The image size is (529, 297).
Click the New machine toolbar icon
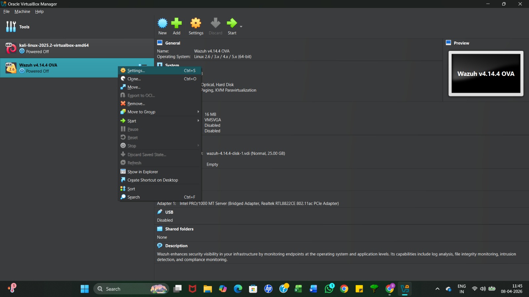pyautogui.click(x=162, y=26)
